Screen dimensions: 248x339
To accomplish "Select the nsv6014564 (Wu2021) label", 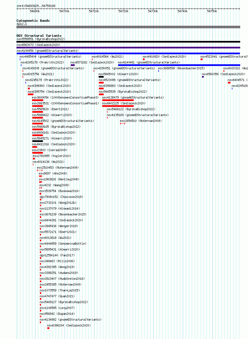I will [x=108, y=56].
